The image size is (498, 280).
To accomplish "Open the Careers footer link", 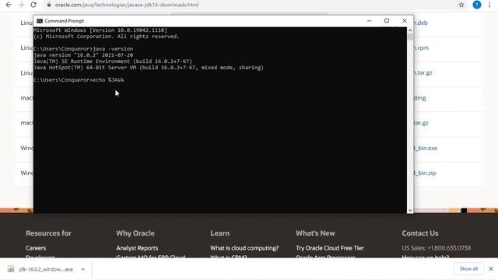I will pyautogui.click(x=36, y=248).
